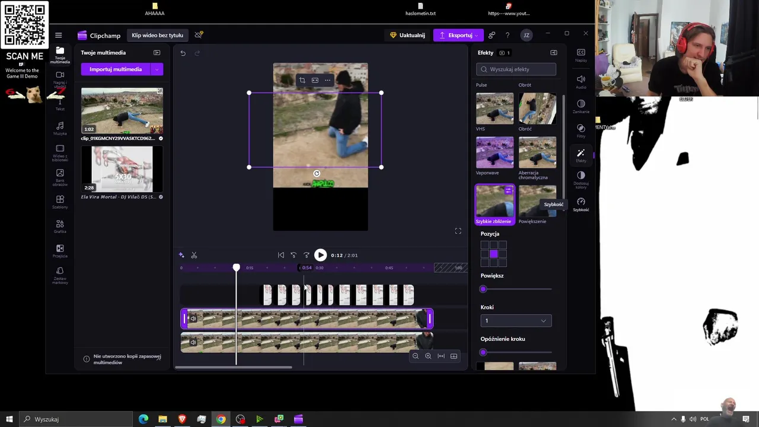Open the Zestaw markowy brand kit
This screenshot has height=427, width=759.
(x=60, y=276)
